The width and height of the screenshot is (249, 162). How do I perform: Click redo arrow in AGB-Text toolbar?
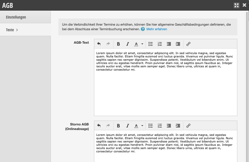click(x=108, y=44)
